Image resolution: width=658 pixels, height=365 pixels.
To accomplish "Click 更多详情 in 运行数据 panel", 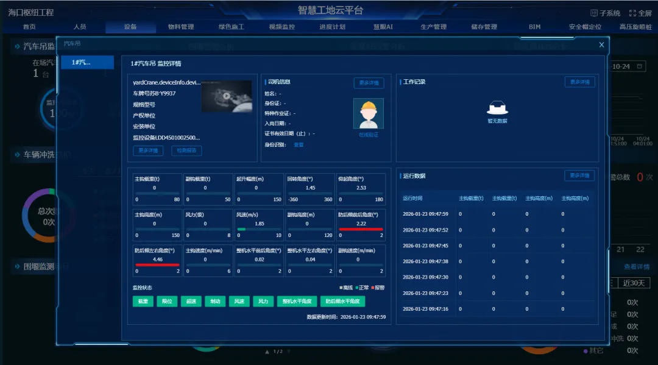I will click(x=579, y=175).
